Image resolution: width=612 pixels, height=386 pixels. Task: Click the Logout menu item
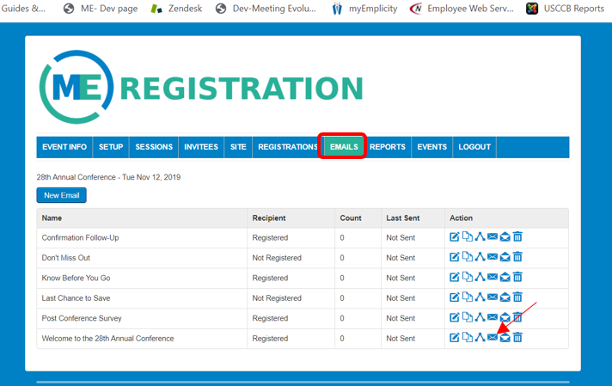click(474, 147)
